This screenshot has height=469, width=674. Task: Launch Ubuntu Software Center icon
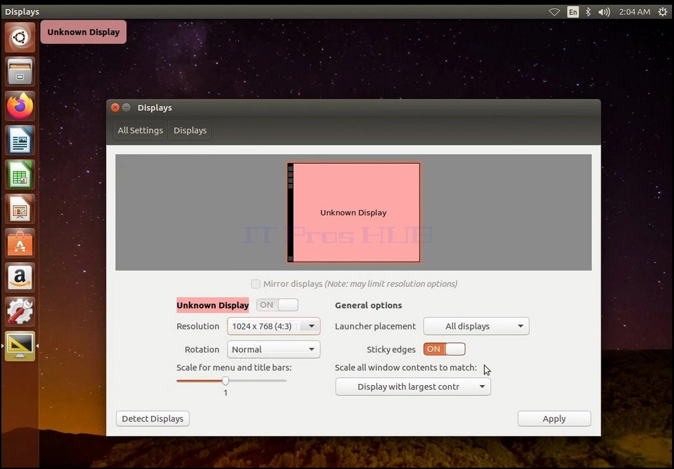[20, 244]
